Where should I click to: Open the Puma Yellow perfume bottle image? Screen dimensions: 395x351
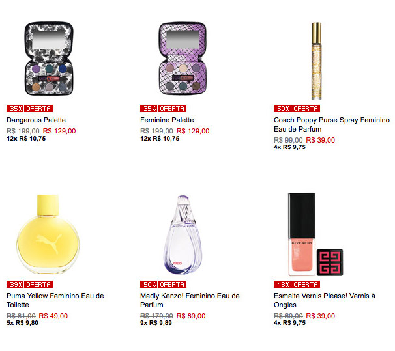pyautogui.click(x=48, y=234)
